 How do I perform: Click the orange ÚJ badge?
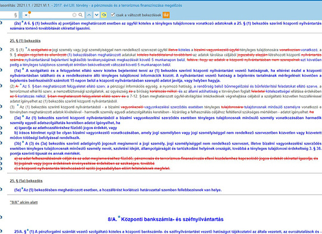[166, 15]
